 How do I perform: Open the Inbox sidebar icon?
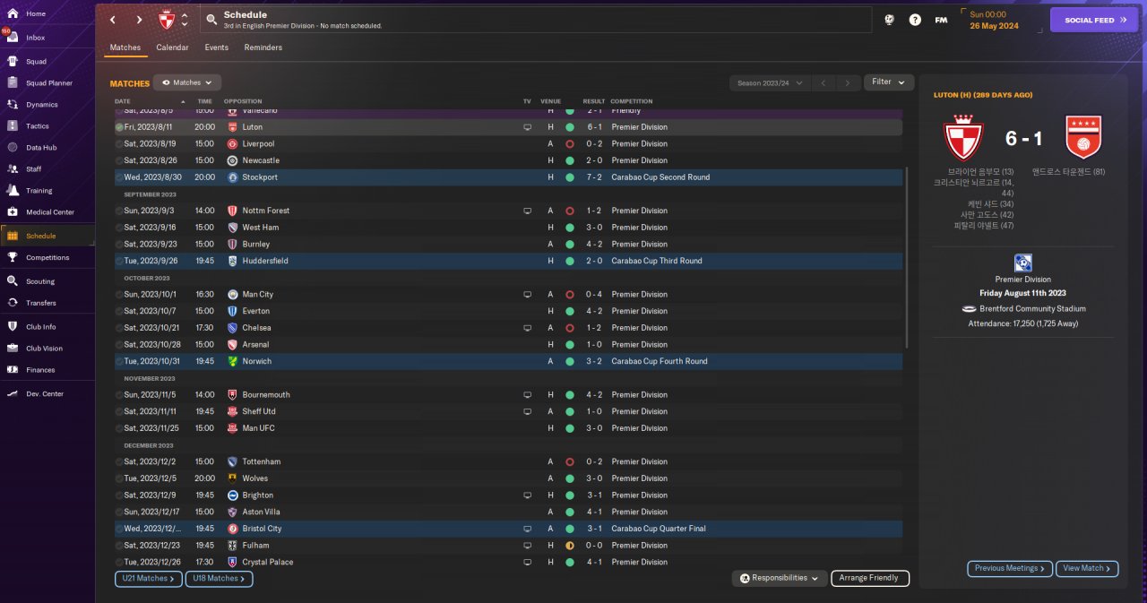pos(13,38)
